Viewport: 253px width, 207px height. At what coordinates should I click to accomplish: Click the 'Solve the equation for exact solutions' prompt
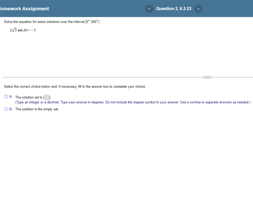click(52, 22)
